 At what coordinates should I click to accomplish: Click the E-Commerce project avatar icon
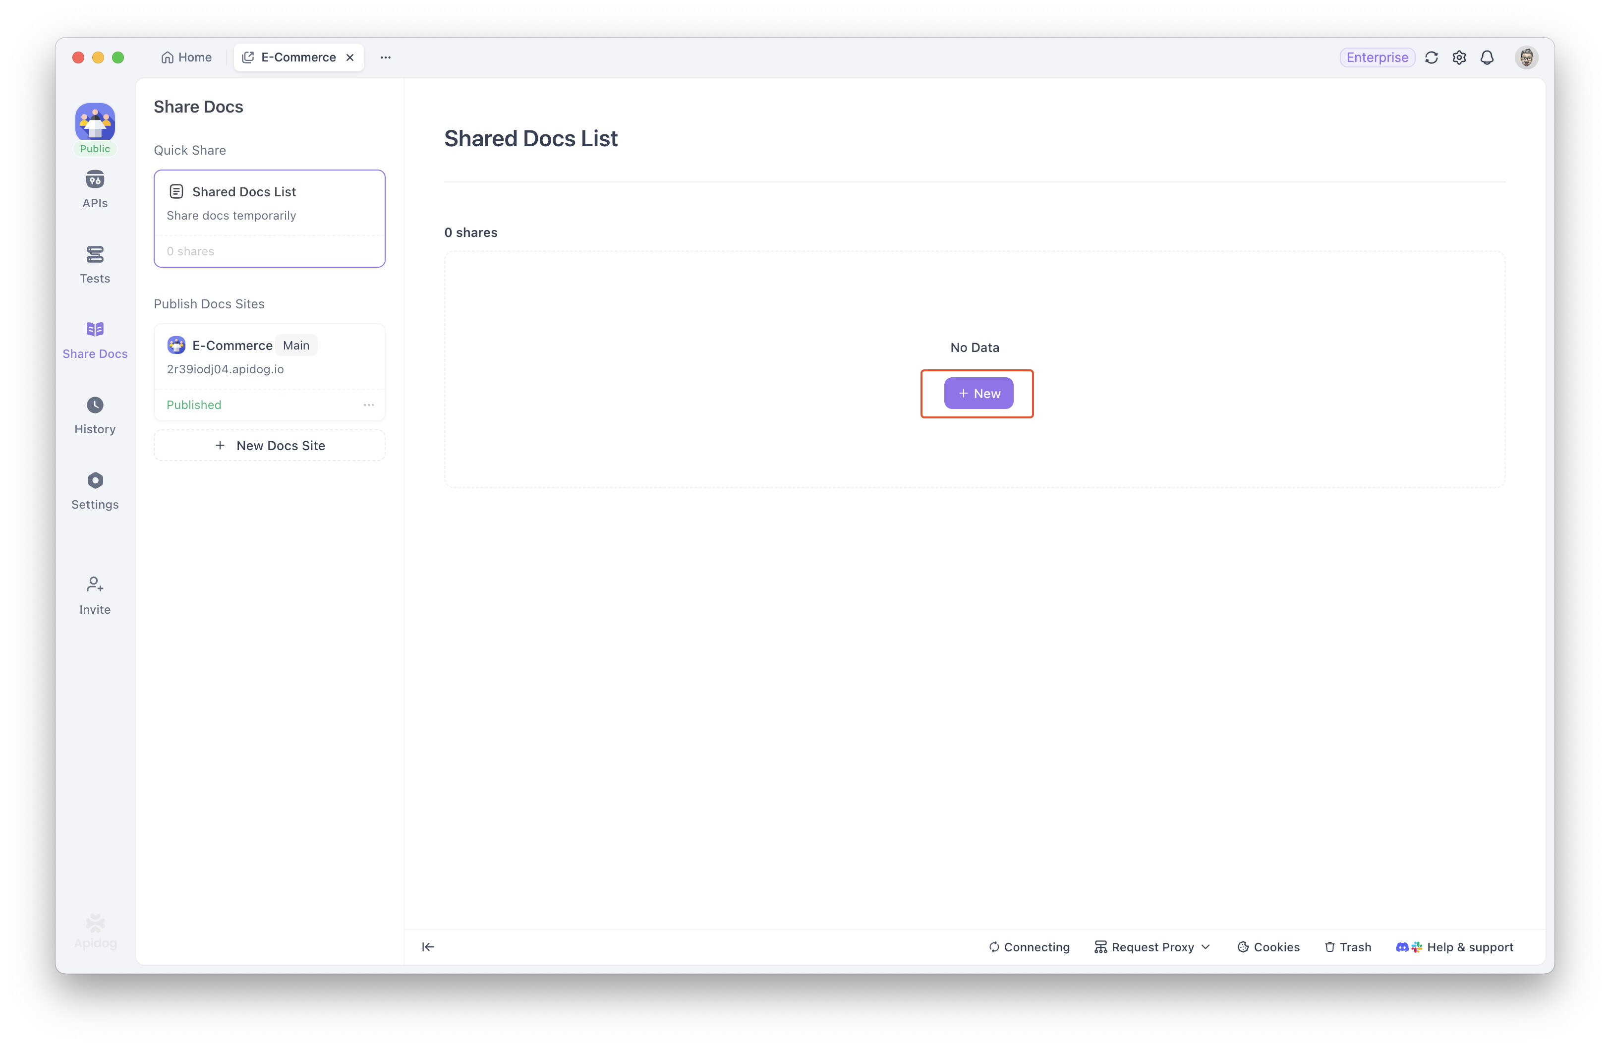point(95,121)
